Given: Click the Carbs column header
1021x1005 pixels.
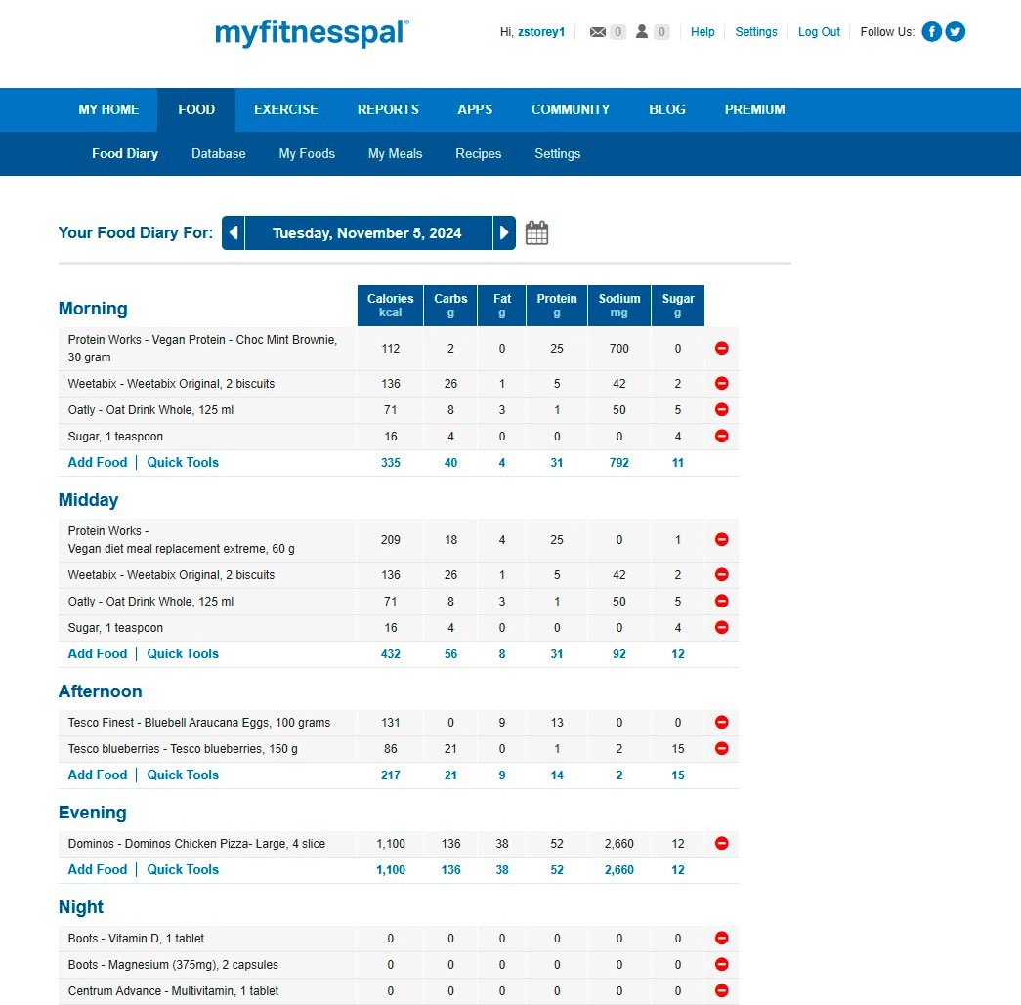Looking at the screenshot, I should pyautogui.click(x=450, y=306).
